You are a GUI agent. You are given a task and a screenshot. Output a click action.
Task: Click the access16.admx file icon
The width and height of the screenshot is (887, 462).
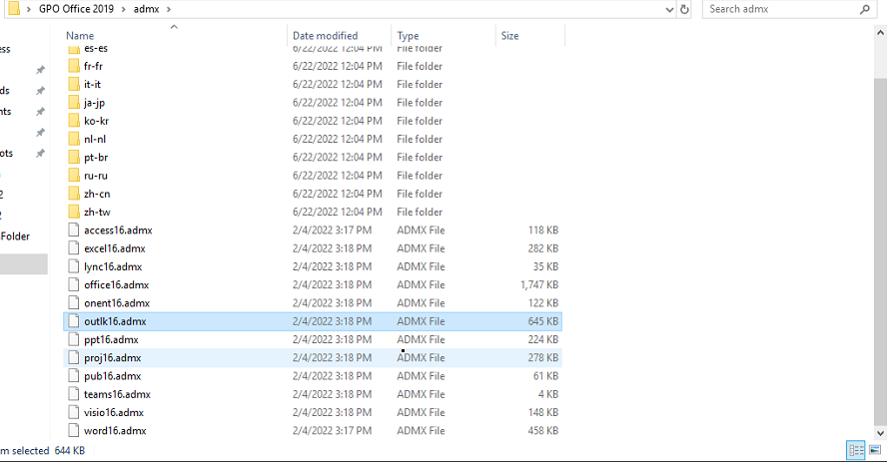[x=74, y=230]
